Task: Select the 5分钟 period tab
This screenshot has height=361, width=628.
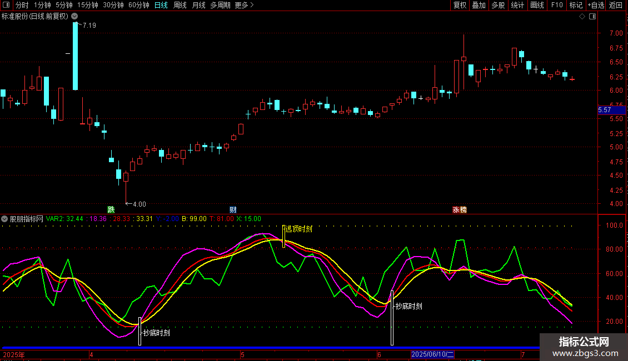Action: pyautogui.click(x=64, y=5)
